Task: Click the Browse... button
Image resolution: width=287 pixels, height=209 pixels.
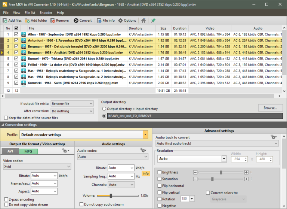Action: (270, 108)
